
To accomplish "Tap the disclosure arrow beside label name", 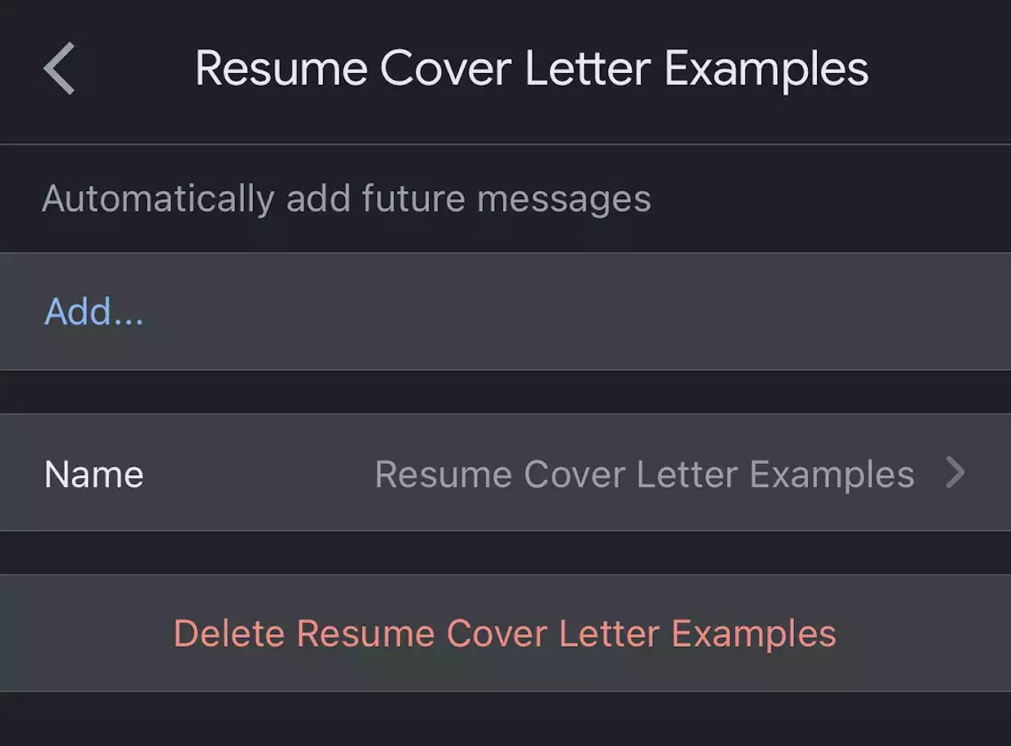I will 955,473.
